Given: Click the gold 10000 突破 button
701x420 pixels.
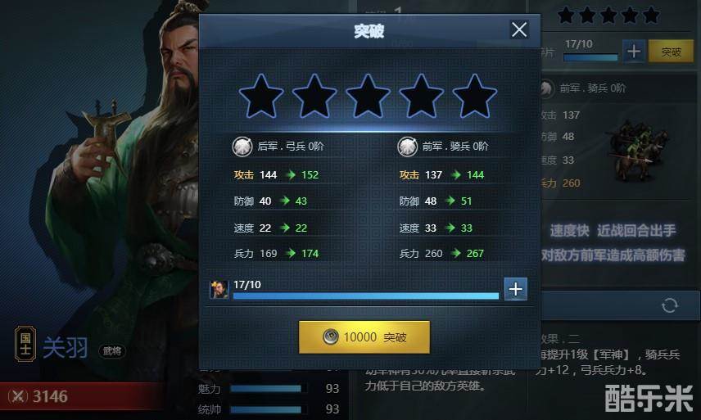Looking at the screenshot, I should point(364,336).
